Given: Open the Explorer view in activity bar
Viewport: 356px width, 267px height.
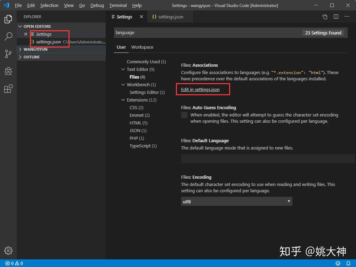Looking at the screenshot, I should tap(8, 19).
